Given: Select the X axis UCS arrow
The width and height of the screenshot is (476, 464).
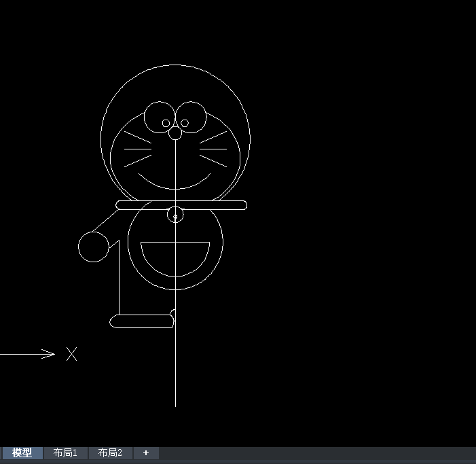Looking at the screenshot, I should tap(27, 354).
